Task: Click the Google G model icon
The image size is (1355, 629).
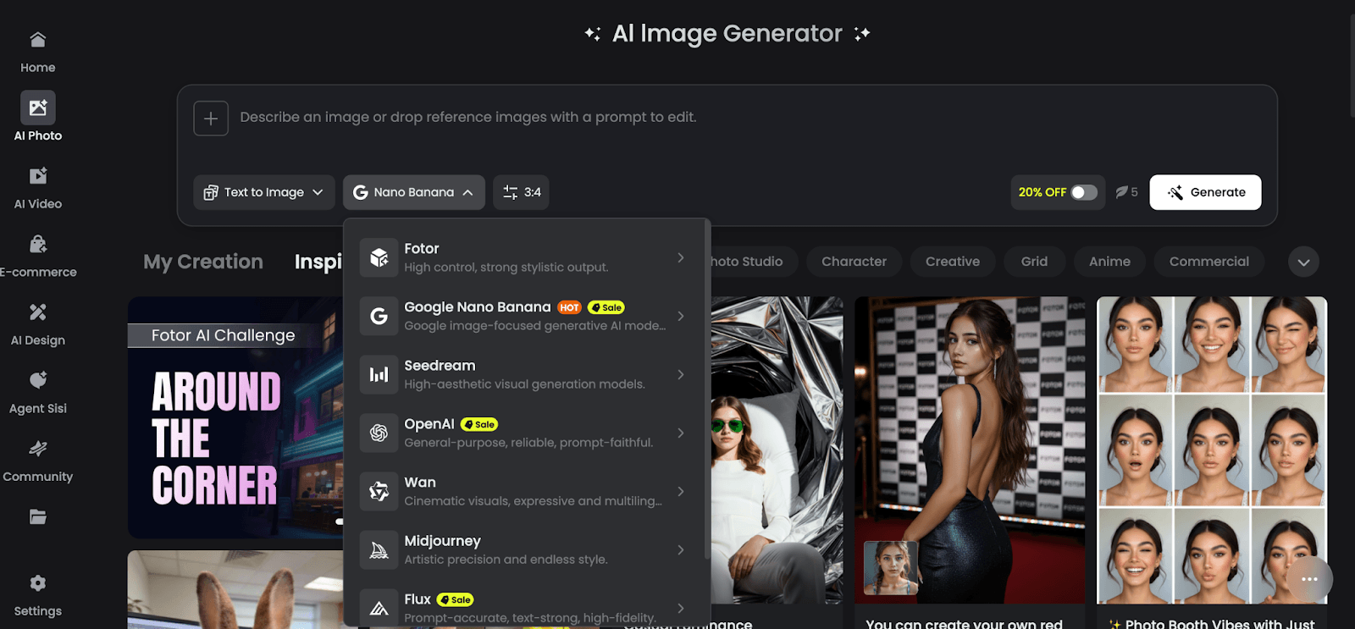Action: click(379, 316)
